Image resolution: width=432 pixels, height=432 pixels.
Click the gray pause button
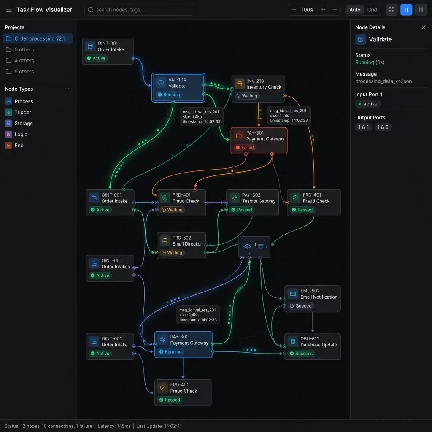click(421, 10)
